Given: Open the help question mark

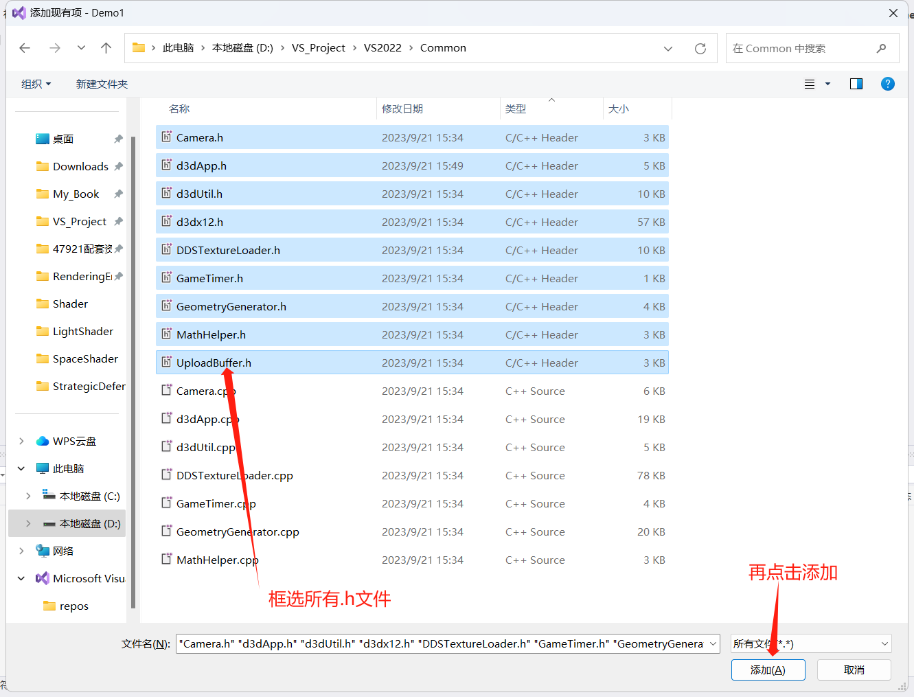Looking at the screenshot, I should [x=888, y=84].
